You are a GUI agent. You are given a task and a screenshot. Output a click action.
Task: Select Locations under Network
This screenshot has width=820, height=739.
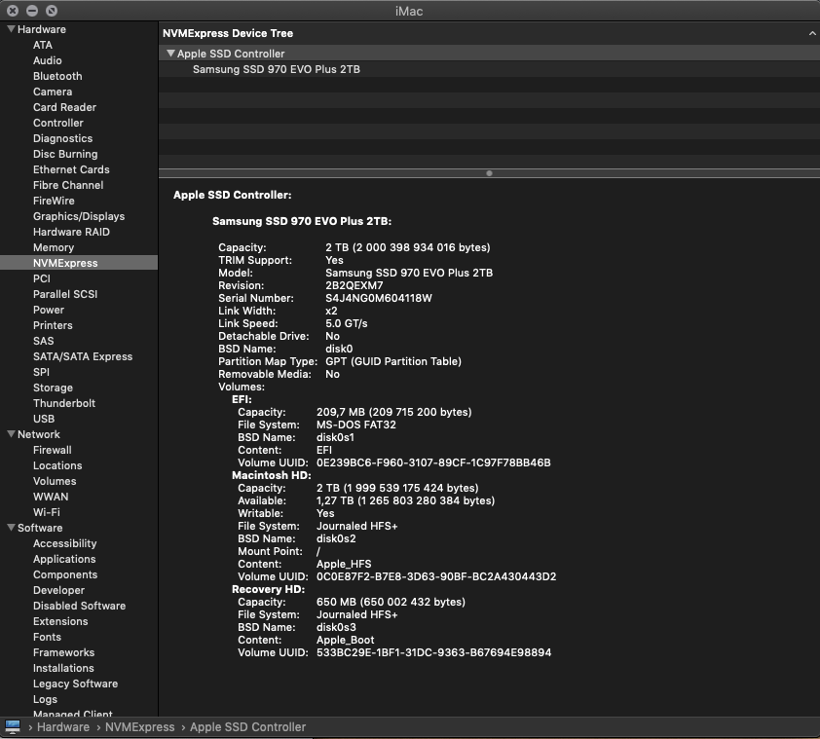[57, 465]
